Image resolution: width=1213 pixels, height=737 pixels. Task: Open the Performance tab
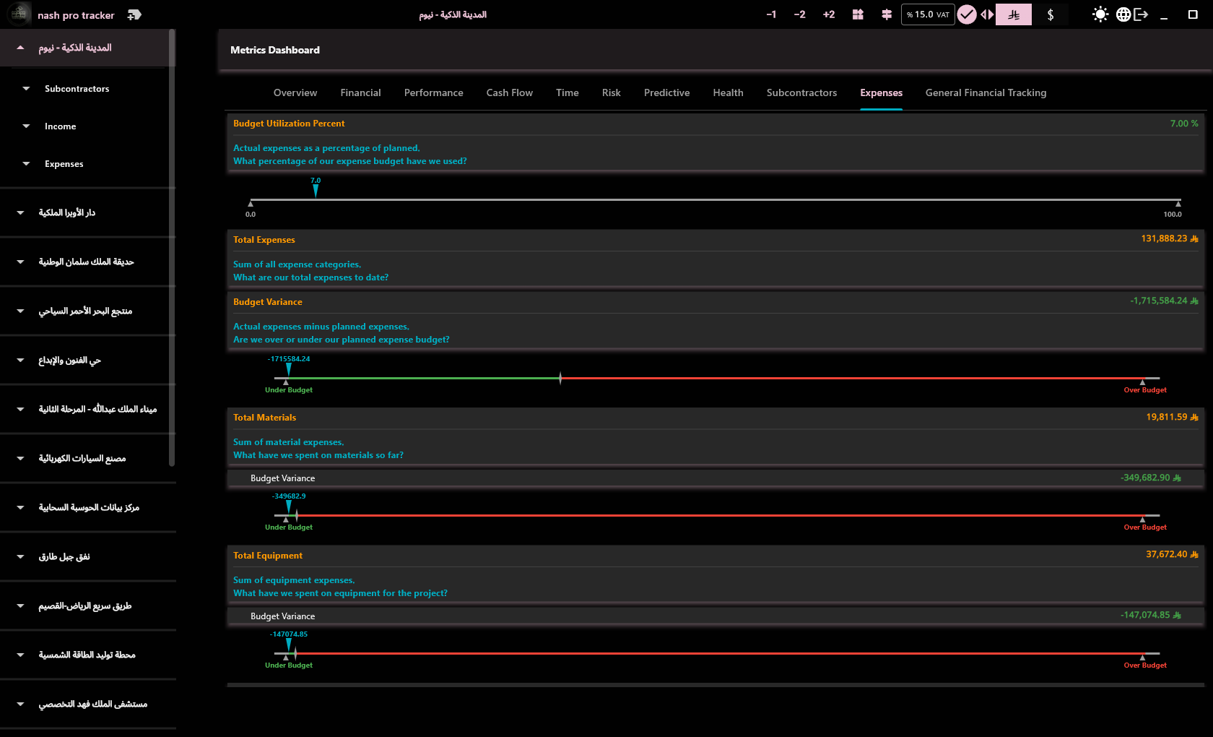click(434, 92)
